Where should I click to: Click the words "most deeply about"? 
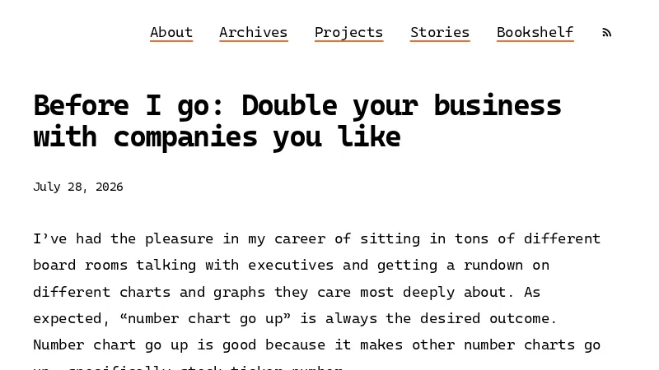[x=433, y=292]
